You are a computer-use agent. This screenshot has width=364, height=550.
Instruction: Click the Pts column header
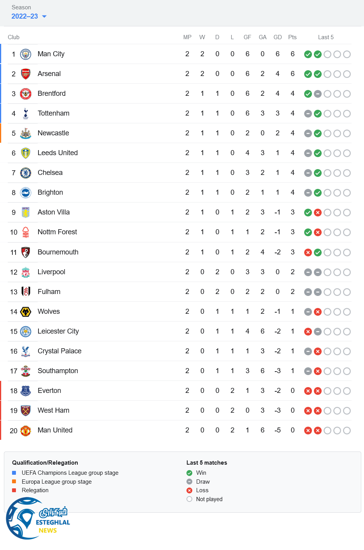(293, 37)
